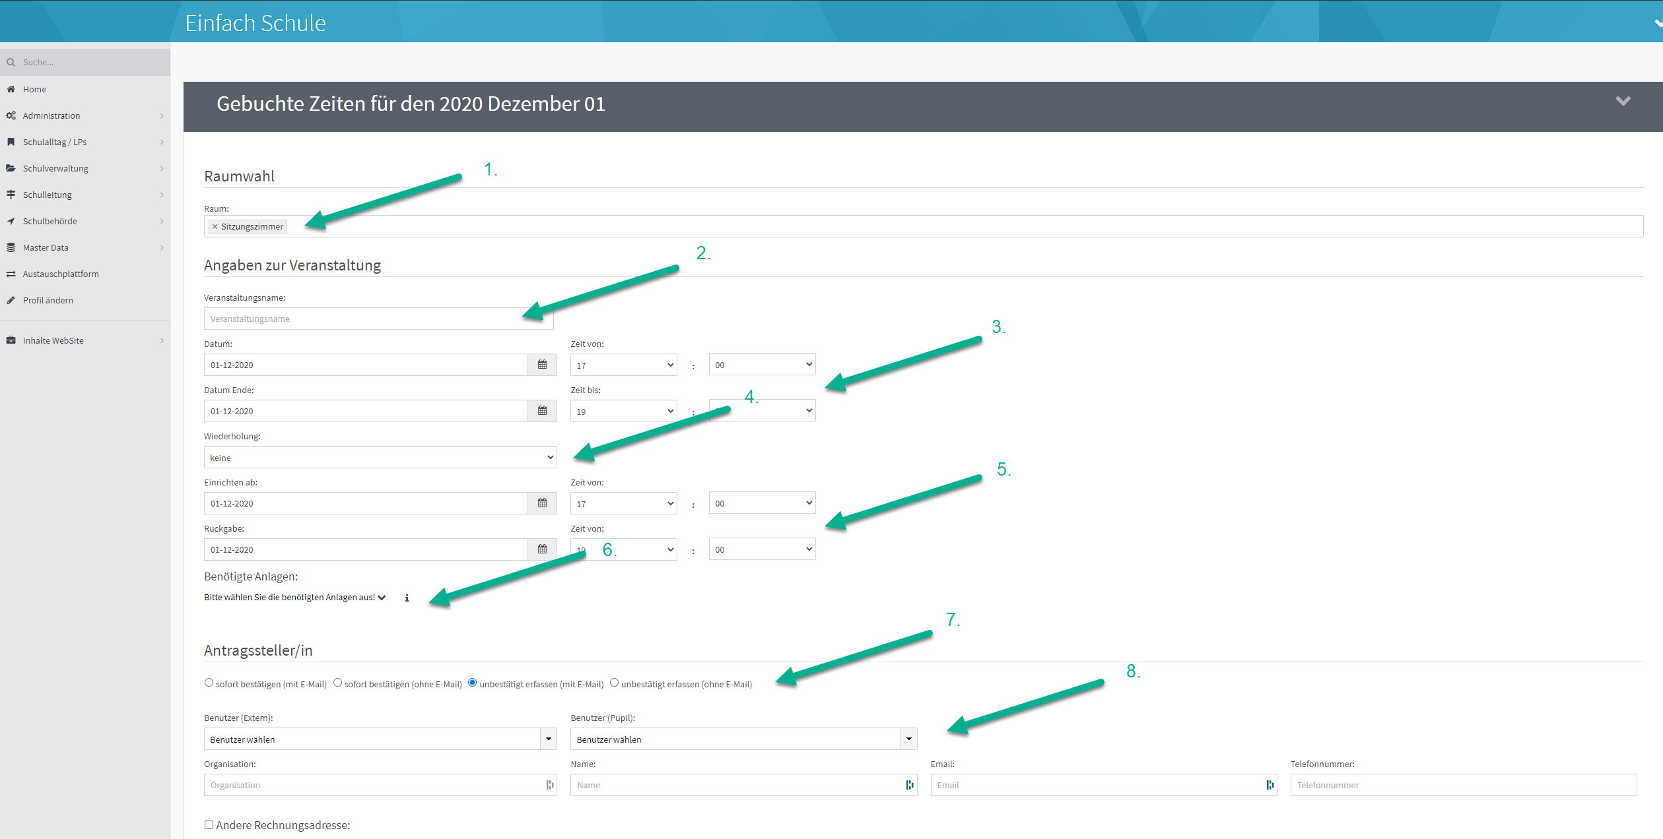
Task: Click the Telefonnummer input field
Action: point(1464,785)
